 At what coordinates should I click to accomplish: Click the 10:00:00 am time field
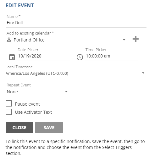tap(112, 56)
